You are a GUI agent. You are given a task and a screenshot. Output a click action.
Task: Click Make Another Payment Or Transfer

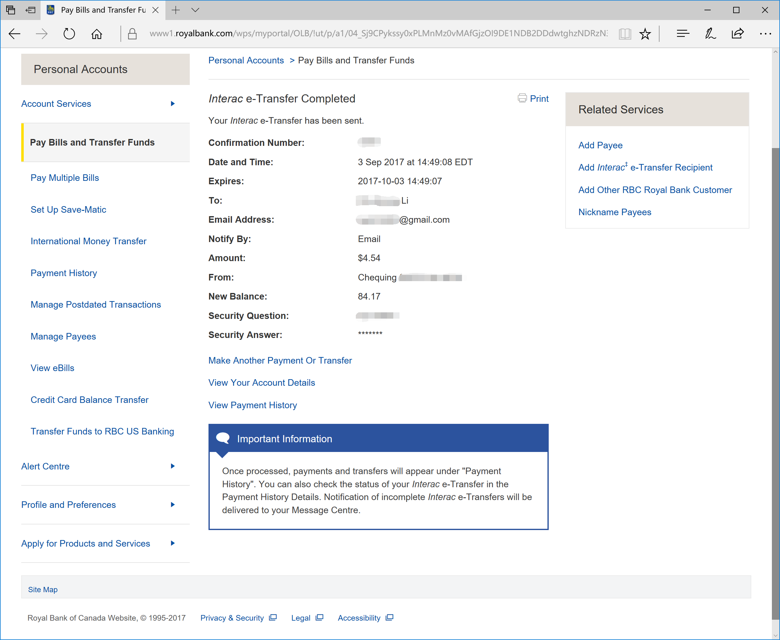tap(280, 360)
